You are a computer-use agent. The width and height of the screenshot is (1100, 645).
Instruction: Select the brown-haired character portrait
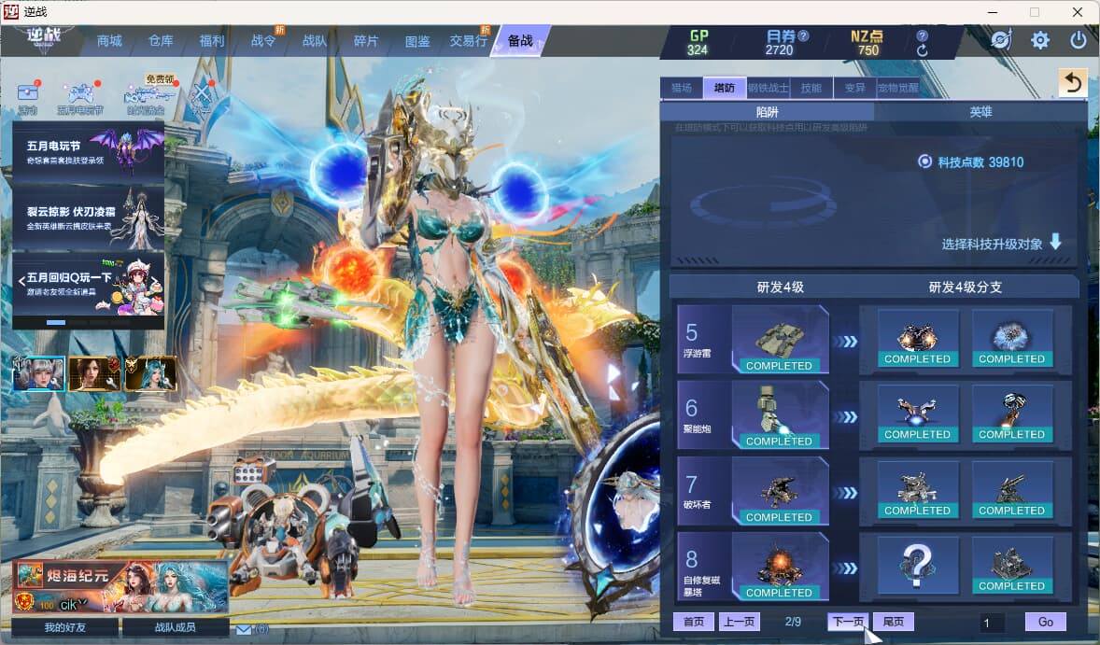pyautogui.click(x=94, y=373)
